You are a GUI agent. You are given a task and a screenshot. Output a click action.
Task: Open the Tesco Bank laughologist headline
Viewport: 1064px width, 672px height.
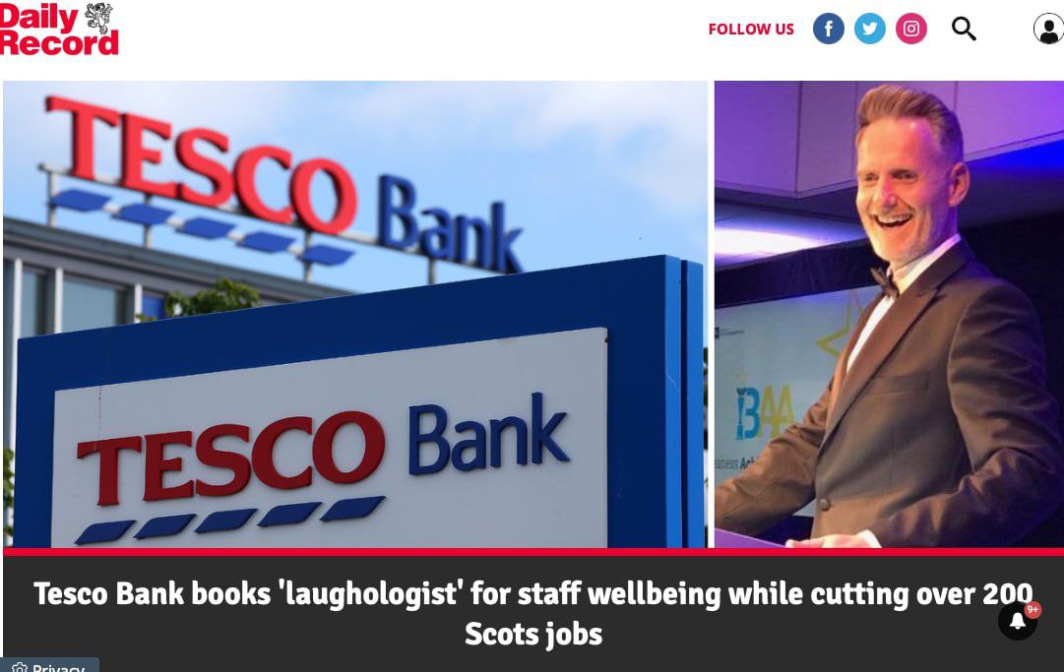pyautogui.click(x=533, y=613)
